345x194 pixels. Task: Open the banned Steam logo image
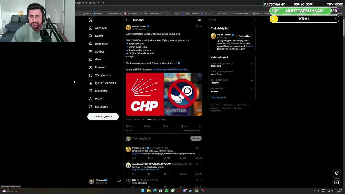[x=183, y=94]
